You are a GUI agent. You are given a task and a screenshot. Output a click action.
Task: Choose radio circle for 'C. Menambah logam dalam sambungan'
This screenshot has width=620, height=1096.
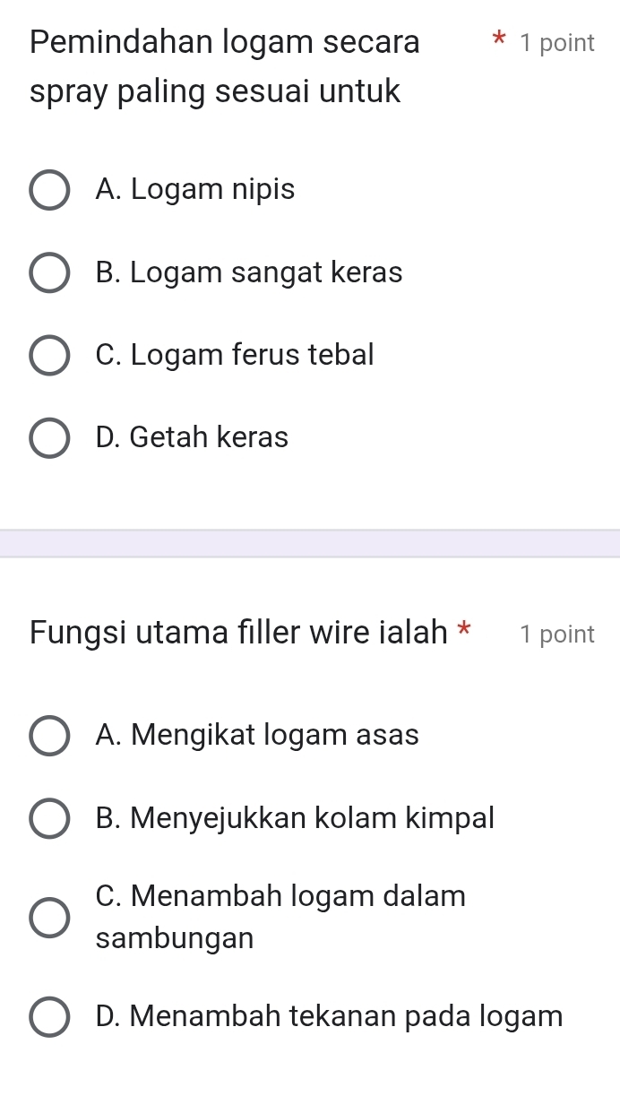[x=49, y=917]
